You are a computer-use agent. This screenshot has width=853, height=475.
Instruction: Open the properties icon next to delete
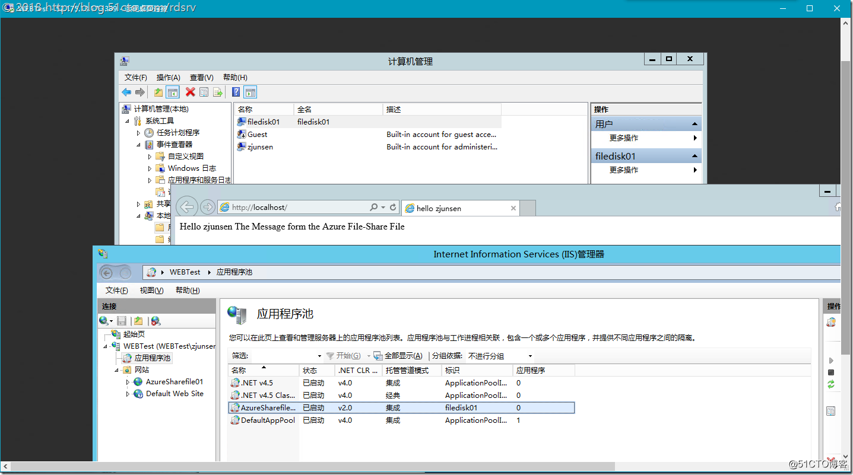[x=204, y=92]
